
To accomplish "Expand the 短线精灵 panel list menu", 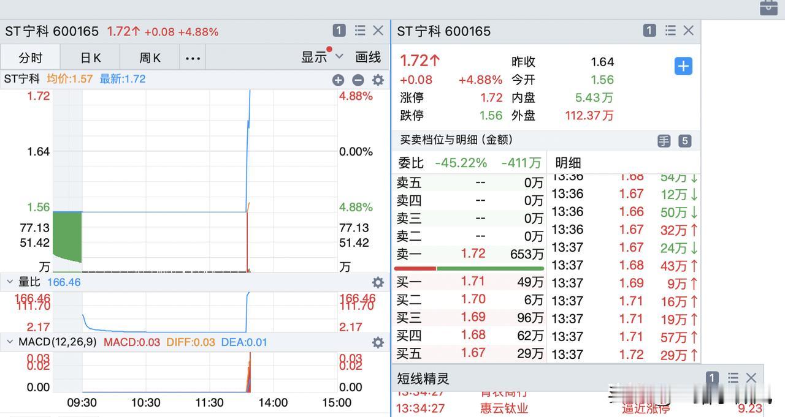I will coord(732,378).
